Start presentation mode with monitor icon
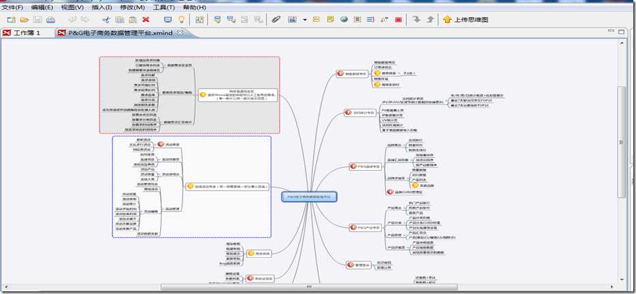This screenshot has width=636, height=294. click(168, 20)
